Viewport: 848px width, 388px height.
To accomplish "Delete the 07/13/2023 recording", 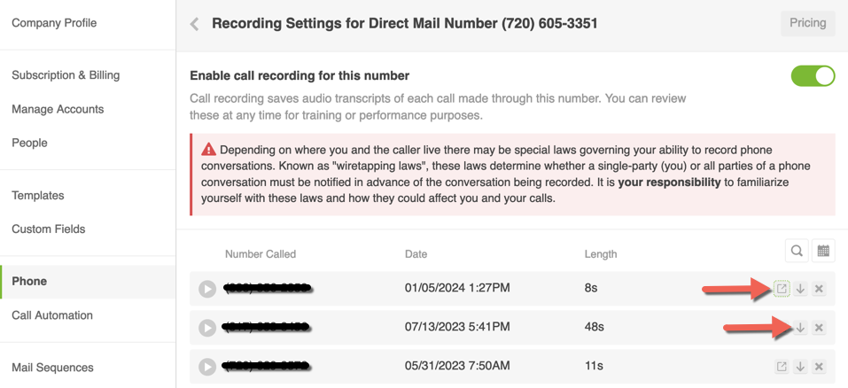I will (819, 328).
